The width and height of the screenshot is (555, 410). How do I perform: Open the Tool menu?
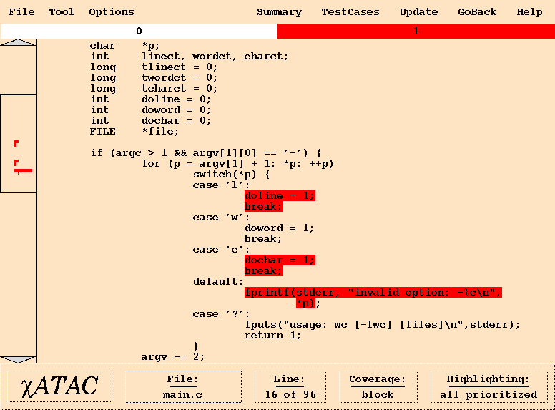pos(62,12)
